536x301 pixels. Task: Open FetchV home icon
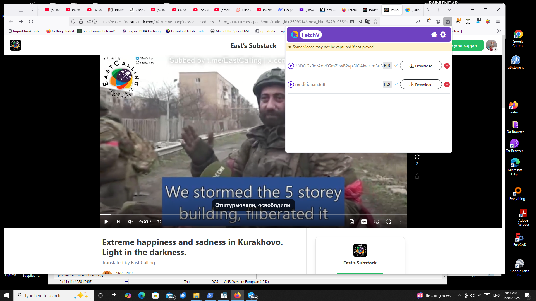(x=434, y=35)
